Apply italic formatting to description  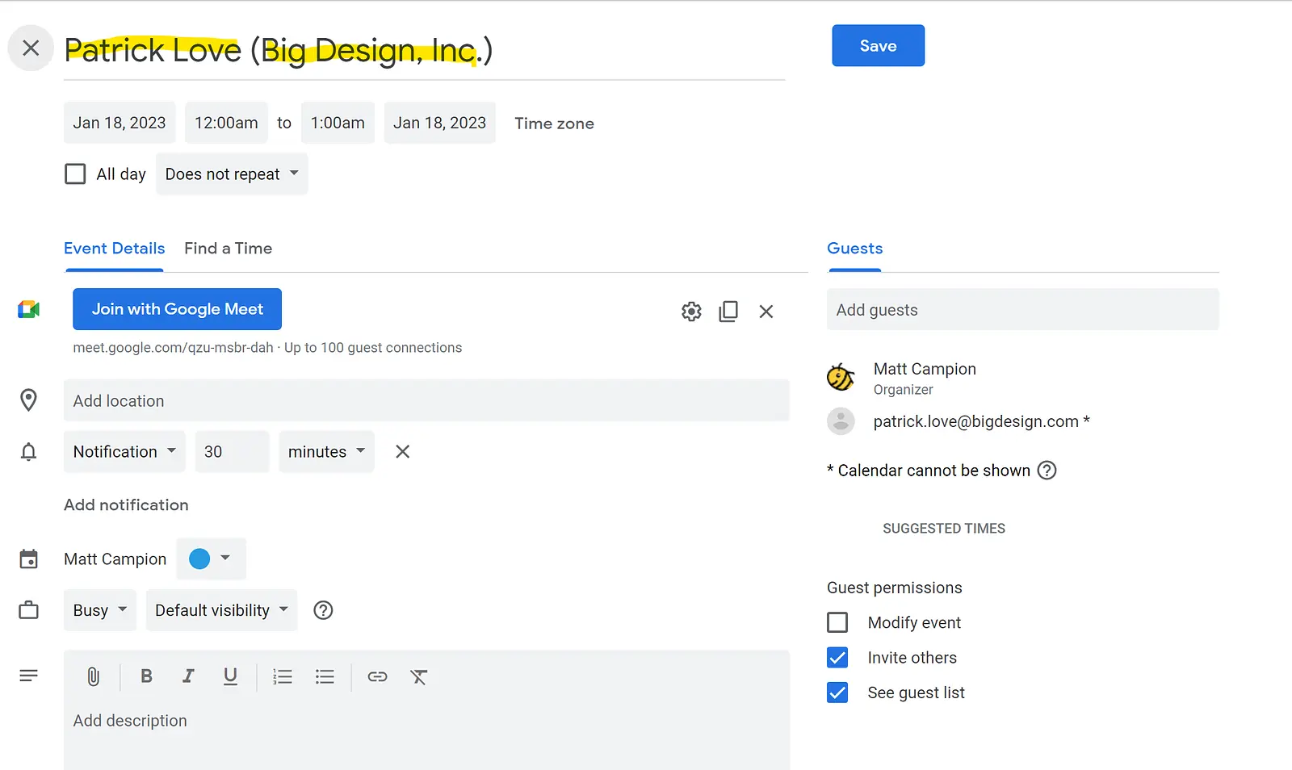188,676
